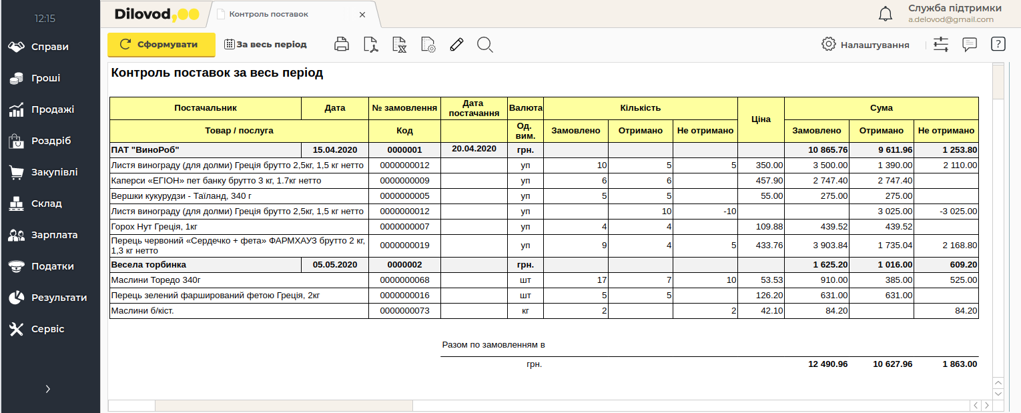Viewport: 1021px width, 413px height.
Task: Choose the За весь період date range
Action: 266,45
